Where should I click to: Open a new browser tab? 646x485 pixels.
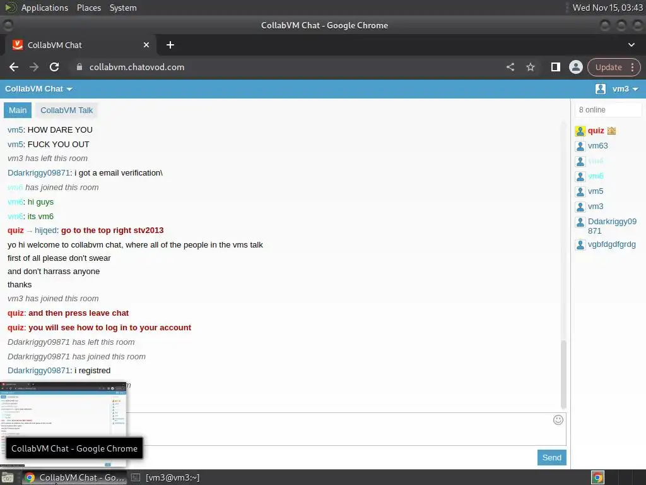170,45
